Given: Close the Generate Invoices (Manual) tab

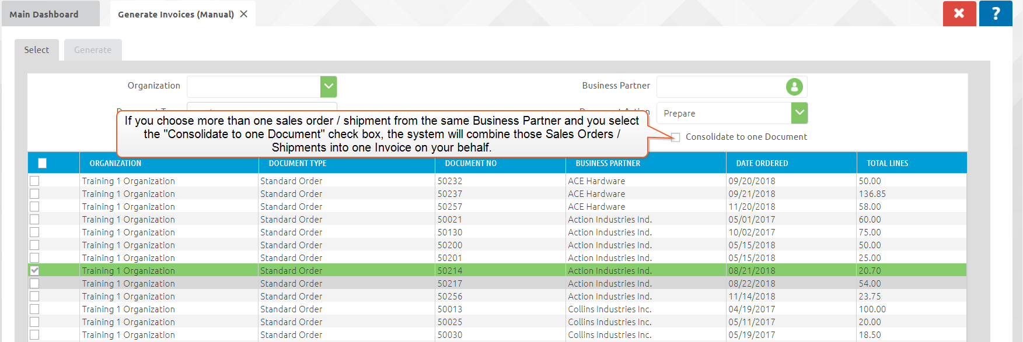Looking at the screenshot, I should tap(244, 14).
